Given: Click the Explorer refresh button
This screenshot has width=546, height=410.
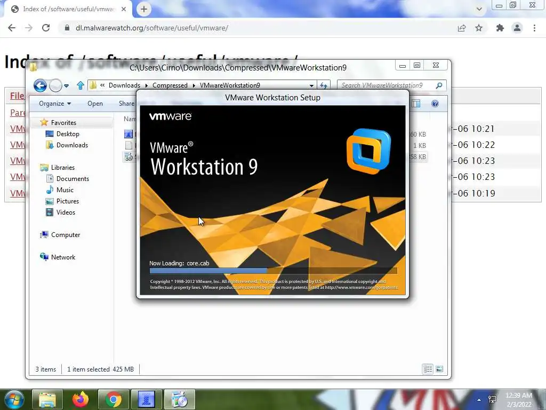Looking at the screenshot, I should pos(324,85).
